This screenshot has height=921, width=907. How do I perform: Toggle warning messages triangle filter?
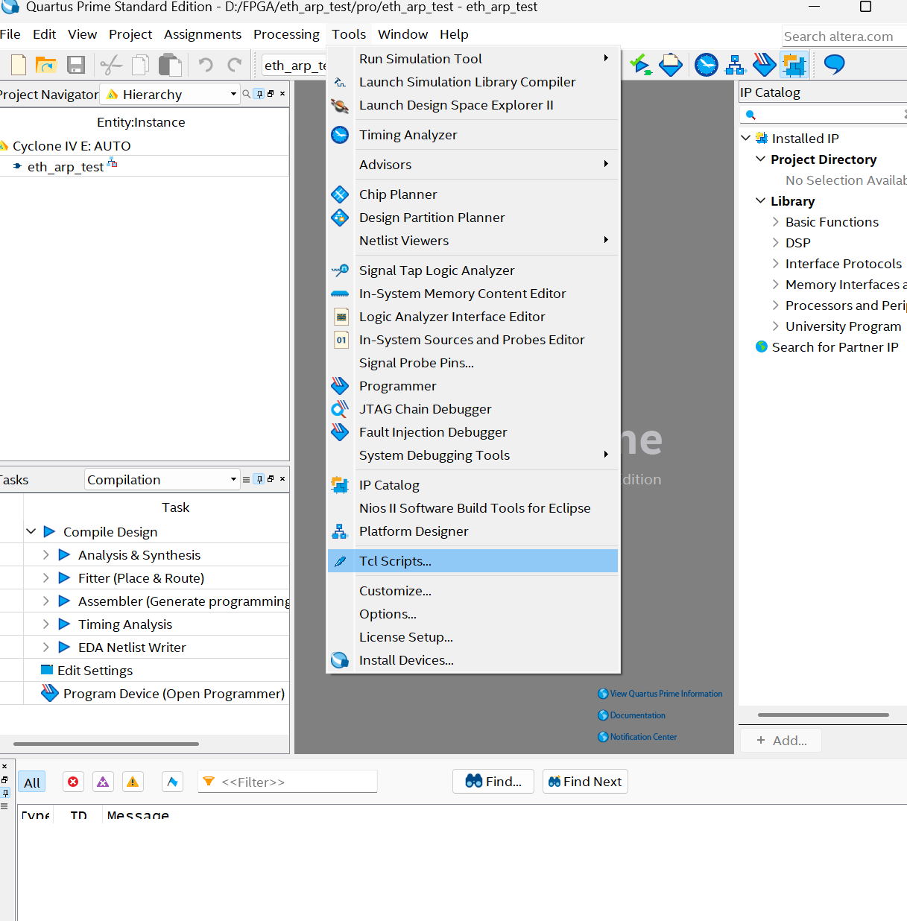(133, 782)
